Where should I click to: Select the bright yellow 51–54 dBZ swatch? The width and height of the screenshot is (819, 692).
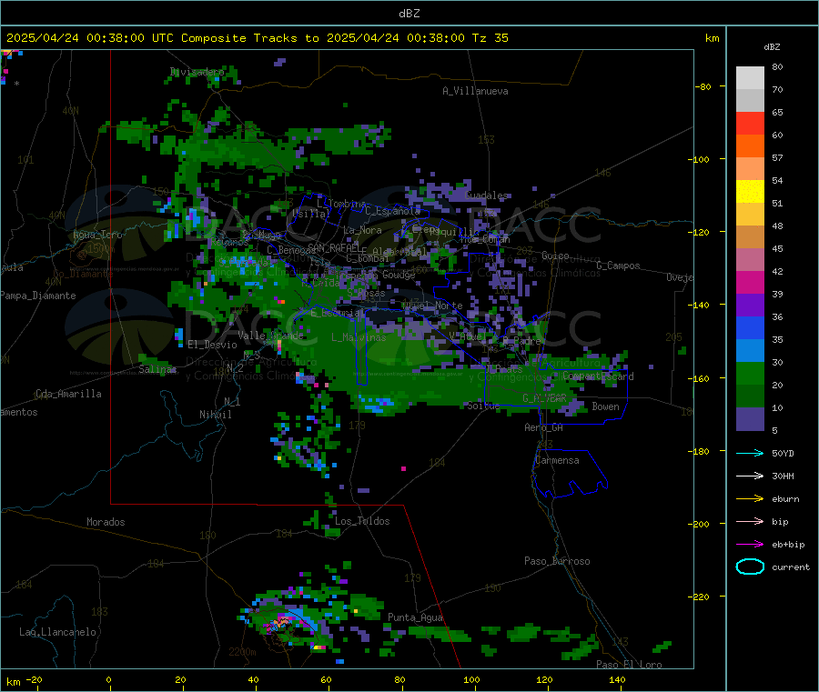pos(750,192)
